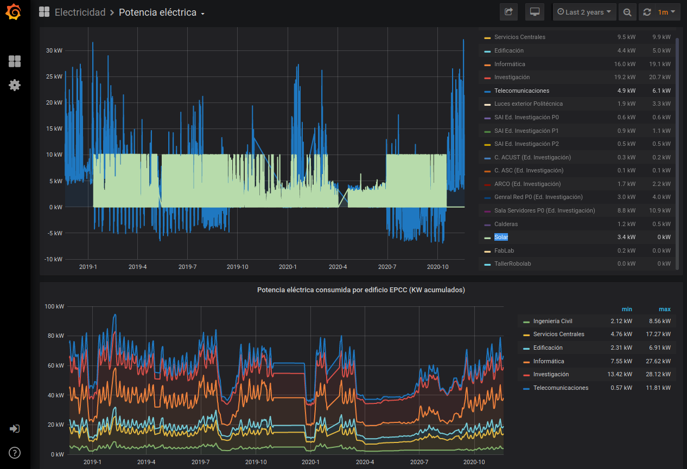The image size is (687, 469).
Task: Open the EPCC panel title menu
Action: point(361,290)
